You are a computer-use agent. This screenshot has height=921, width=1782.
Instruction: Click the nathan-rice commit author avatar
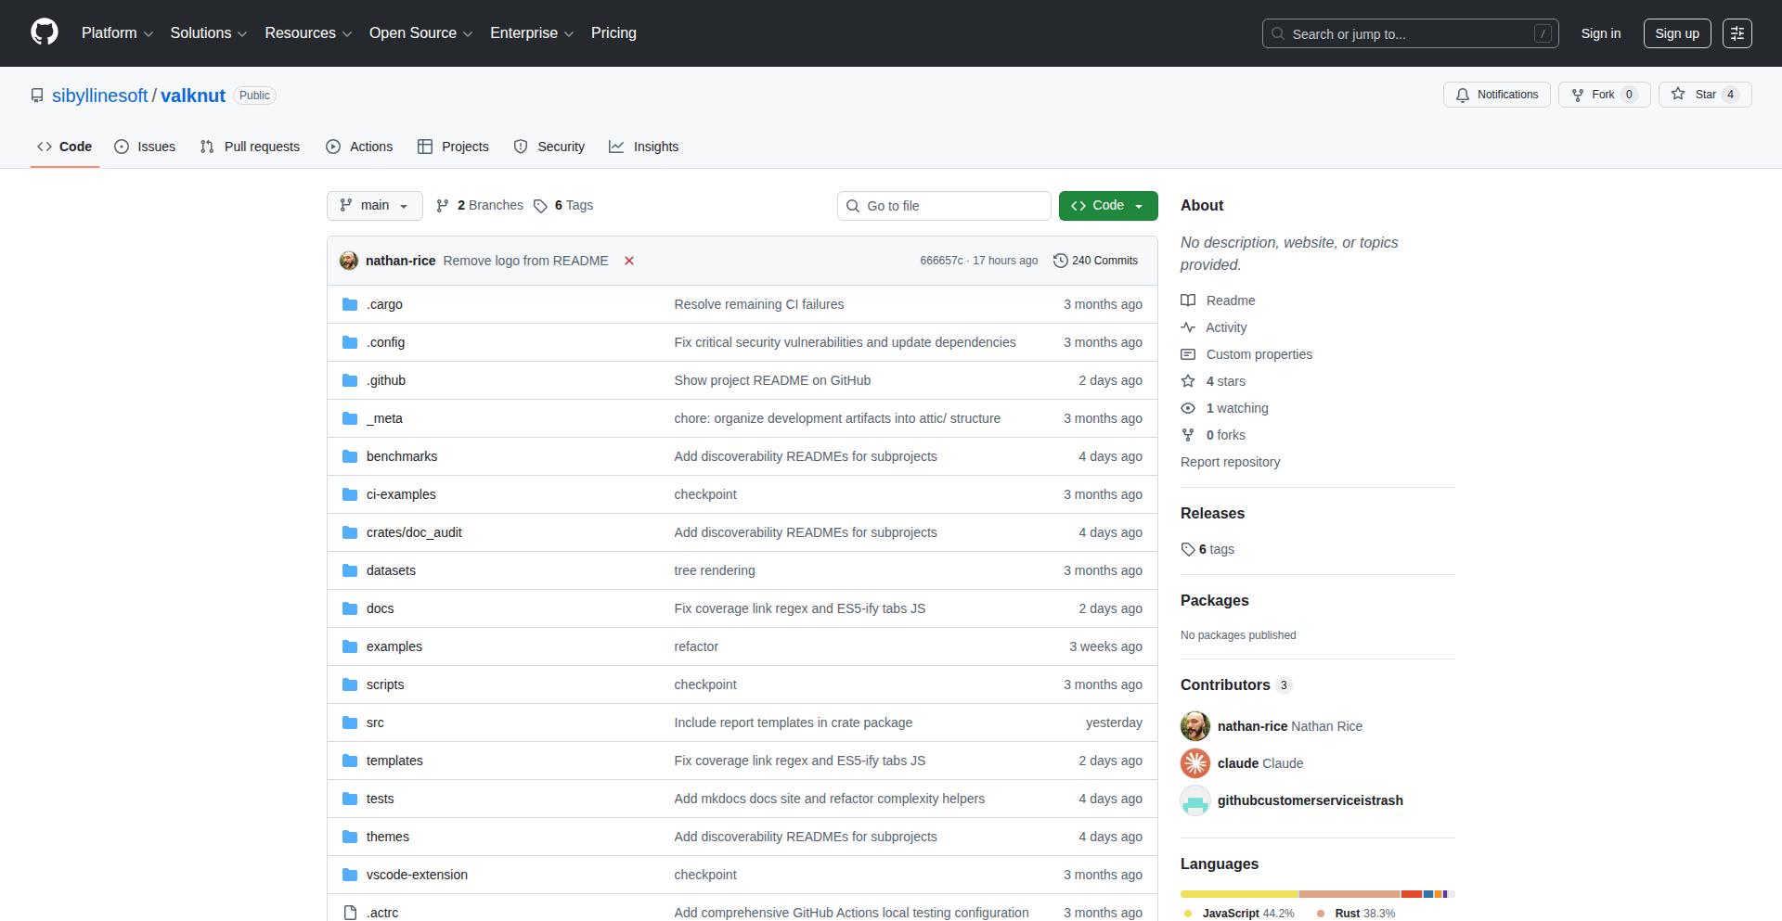(x=349, y=261)
